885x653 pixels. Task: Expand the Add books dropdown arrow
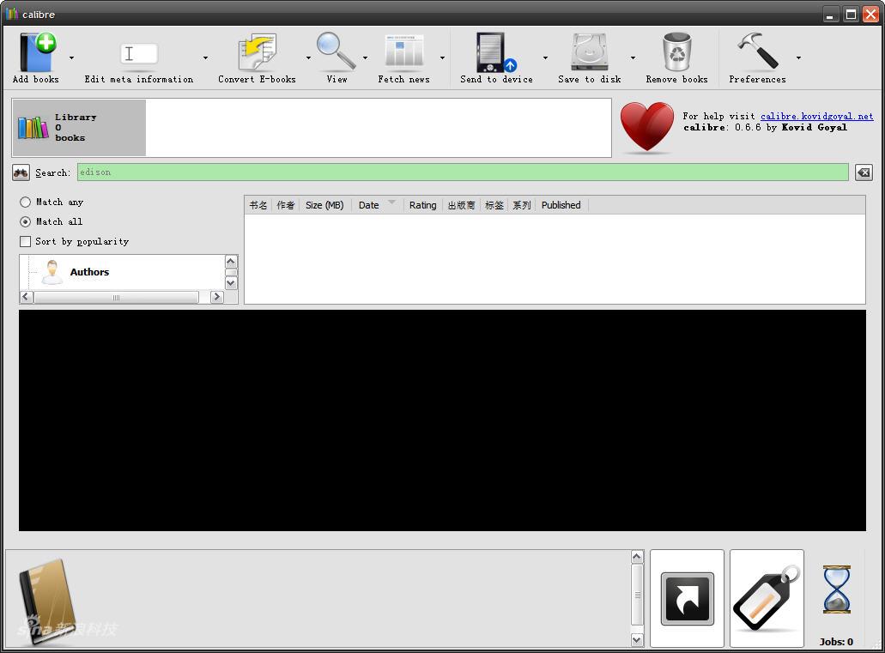pyautogui.click(x=71, y=58)
